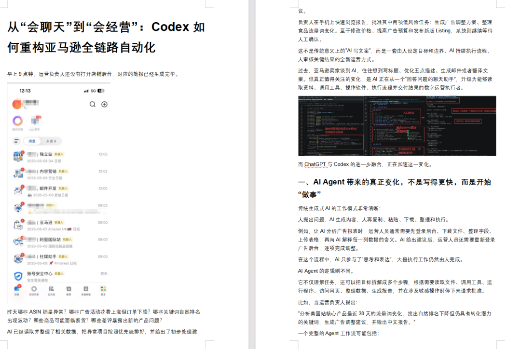
Task: Open the 独立站 bot storefront avatar
Action: [x=18, y=156]
